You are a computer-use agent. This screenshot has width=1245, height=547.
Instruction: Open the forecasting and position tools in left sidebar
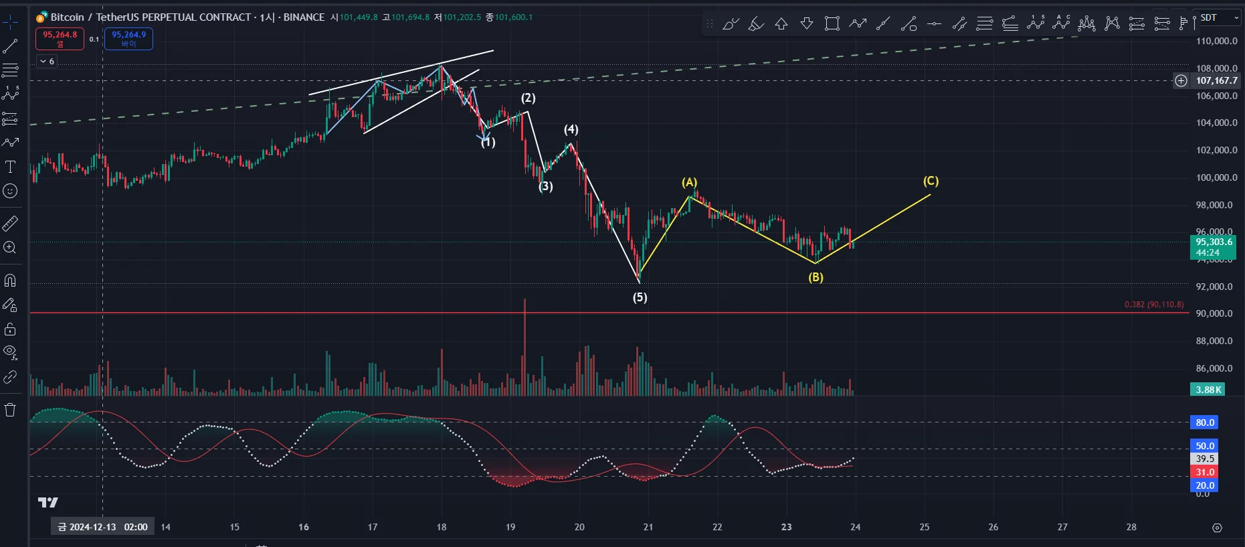pos(11,119)
